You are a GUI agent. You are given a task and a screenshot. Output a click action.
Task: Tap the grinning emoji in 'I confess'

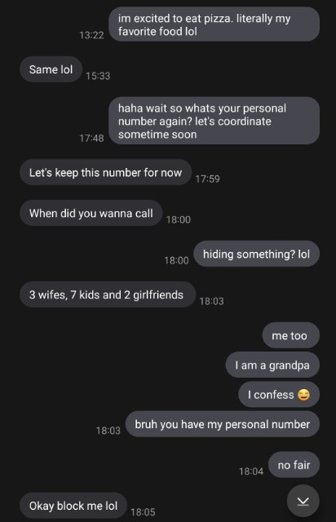[303, 395]
